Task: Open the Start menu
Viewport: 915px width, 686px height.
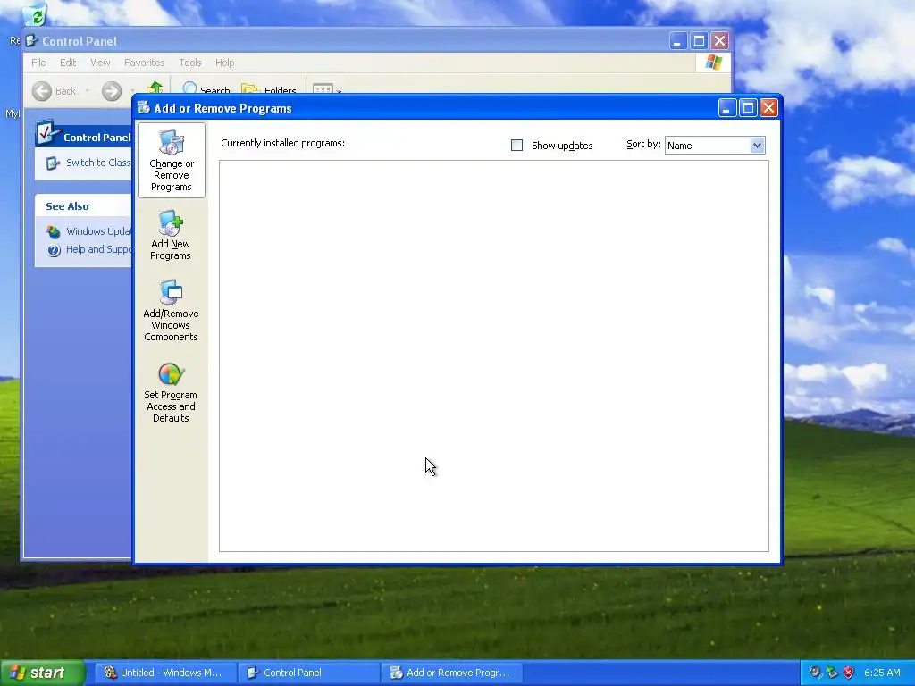Action: [x=42, y=673]
